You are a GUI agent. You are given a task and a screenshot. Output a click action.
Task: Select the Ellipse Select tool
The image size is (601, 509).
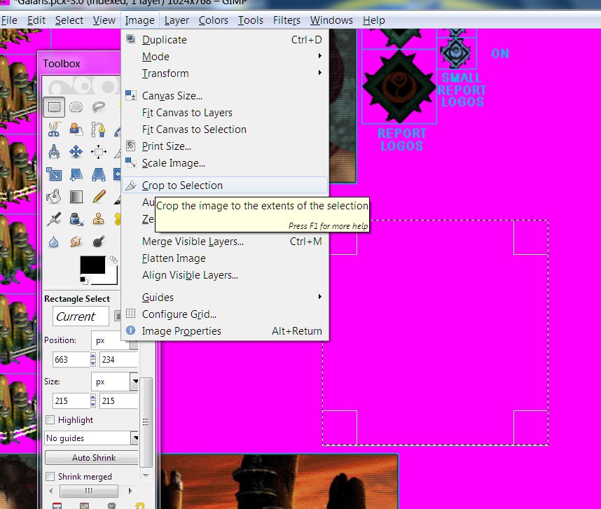pos(76,107)
